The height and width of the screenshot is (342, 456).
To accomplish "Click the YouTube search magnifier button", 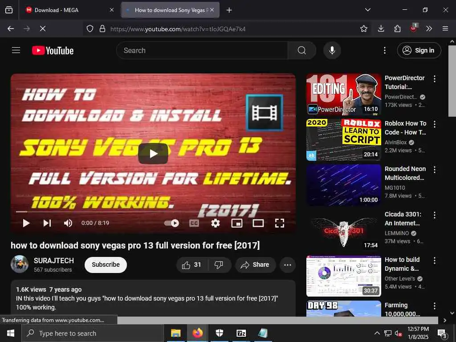I will (301, 50).
